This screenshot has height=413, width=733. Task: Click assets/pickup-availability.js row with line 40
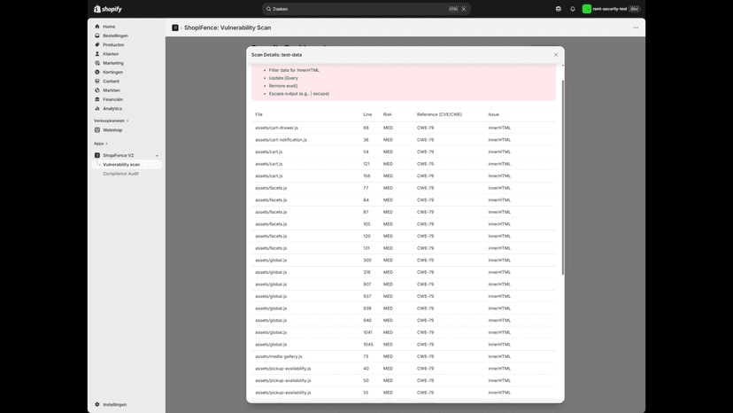click(x=404, y=369)
